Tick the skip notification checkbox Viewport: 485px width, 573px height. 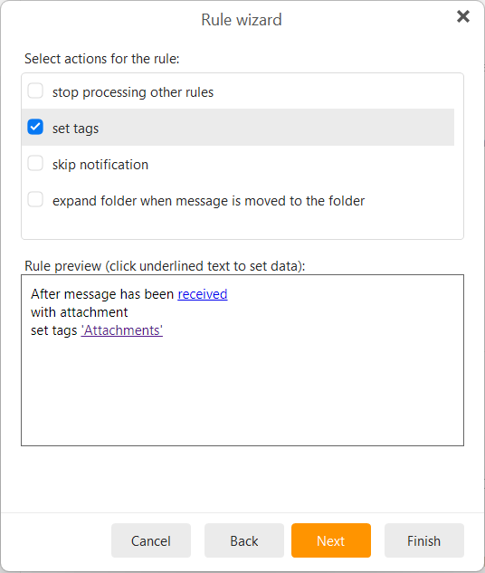[35, 163]
